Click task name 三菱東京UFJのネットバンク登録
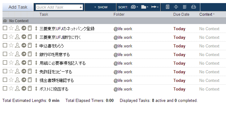This screenshot has height=117, width=226. click(x=67, y=29)
